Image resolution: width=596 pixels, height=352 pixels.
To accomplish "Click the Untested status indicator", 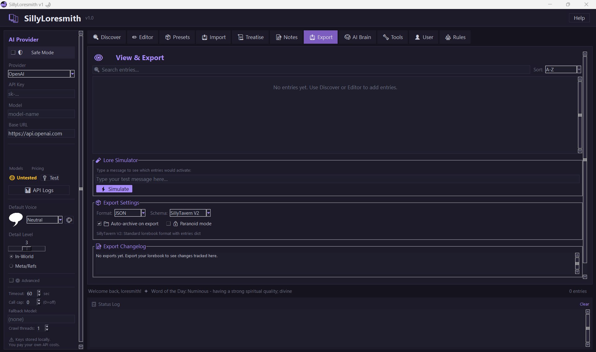I will click(23, 178).
